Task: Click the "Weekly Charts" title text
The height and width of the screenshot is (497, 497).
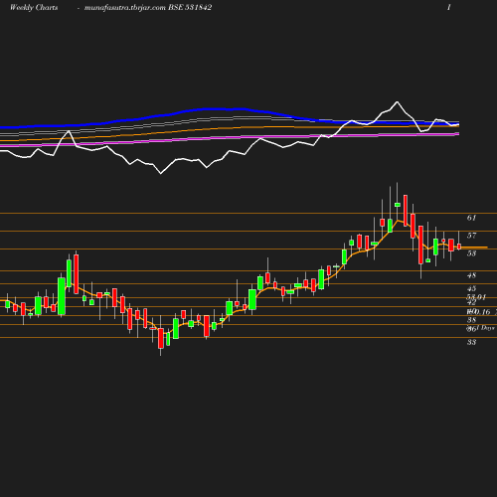Action: (x=34, y=7)
